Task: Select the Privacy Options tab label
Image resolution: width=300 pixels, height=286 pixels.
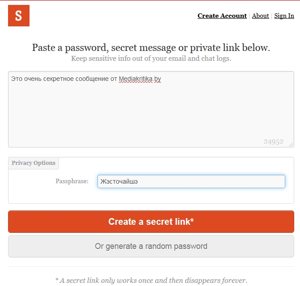Action: tap(34, 163)
